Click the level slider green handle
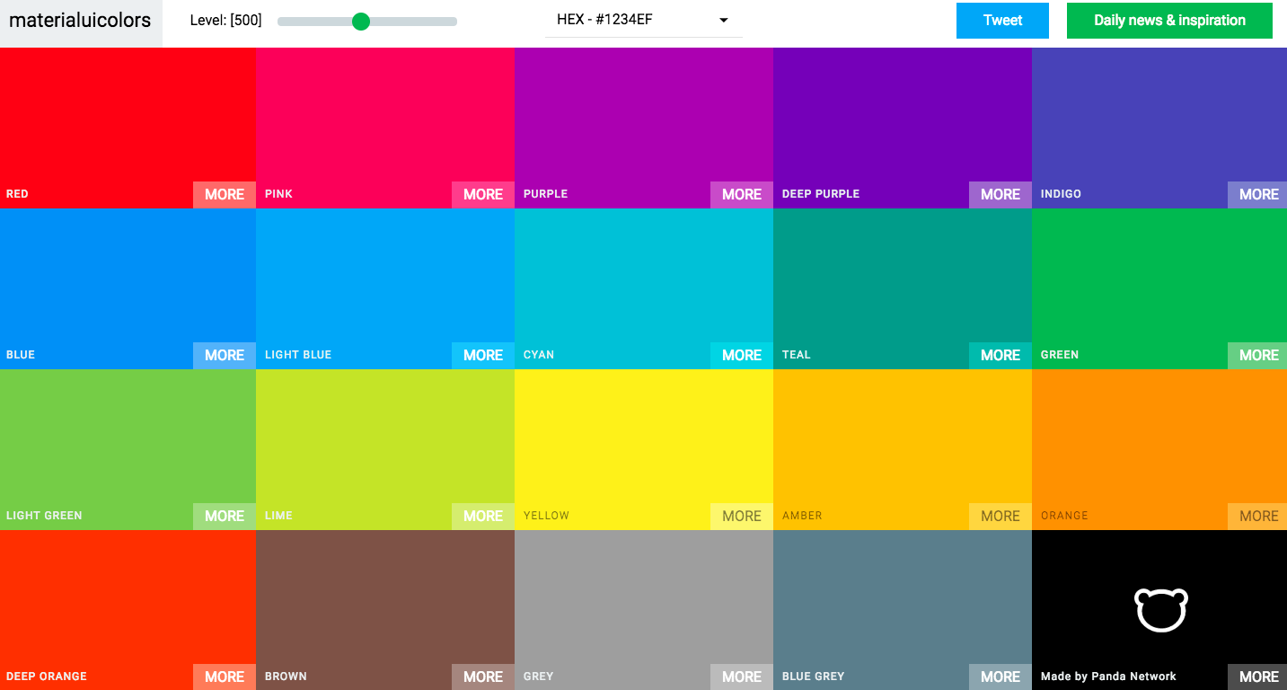The height and width of the screenshot is (690, 1287). [x=361, y=22]
